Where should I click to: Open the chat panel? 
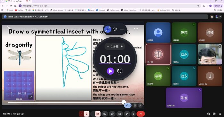pos(214,114)
